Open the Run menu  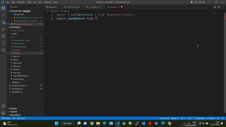(40, 2)
